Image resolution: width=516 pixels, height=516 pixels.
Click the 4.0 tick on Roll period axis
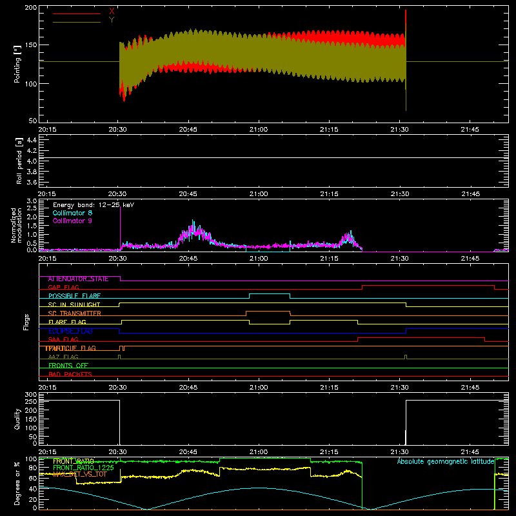pyautogui.click(x=32, y=161)
